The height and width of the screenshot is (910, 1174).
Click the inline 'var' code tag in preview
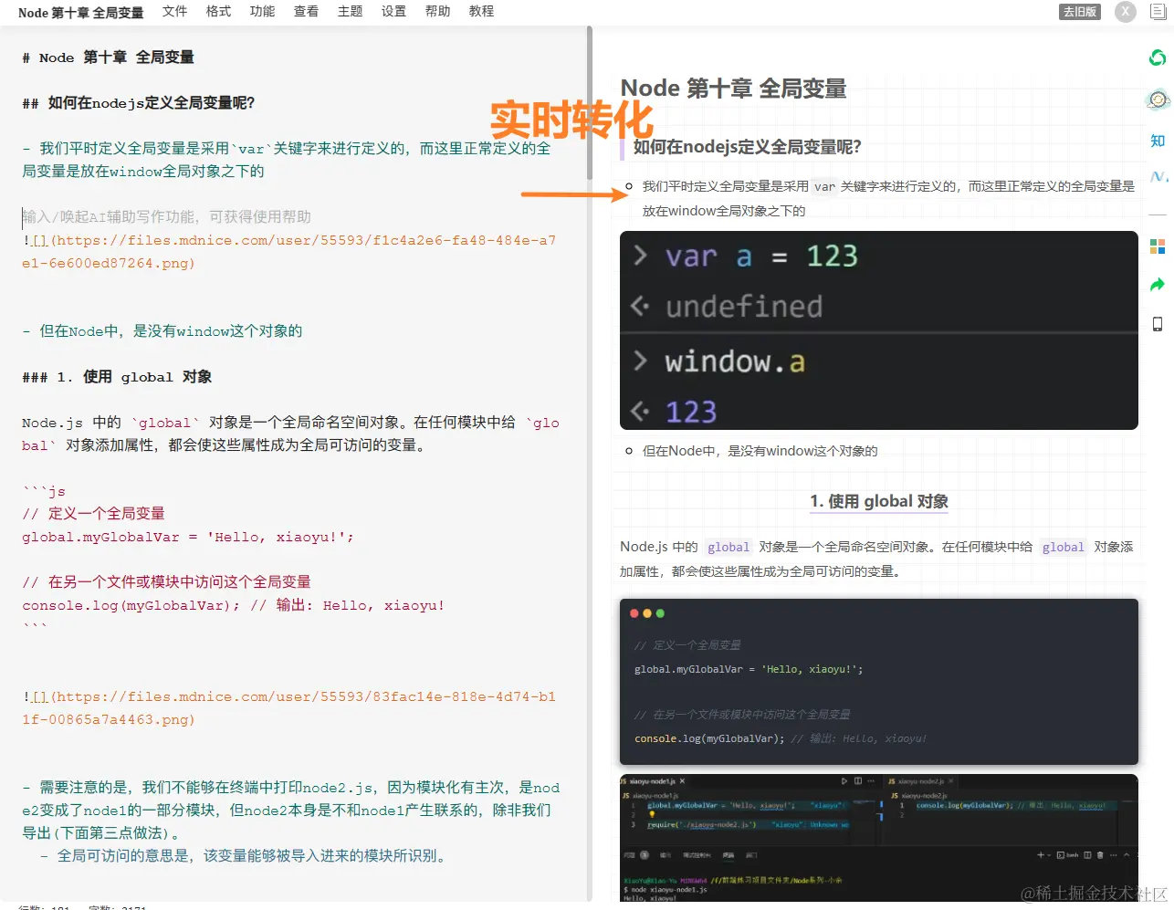coord(824,186)
